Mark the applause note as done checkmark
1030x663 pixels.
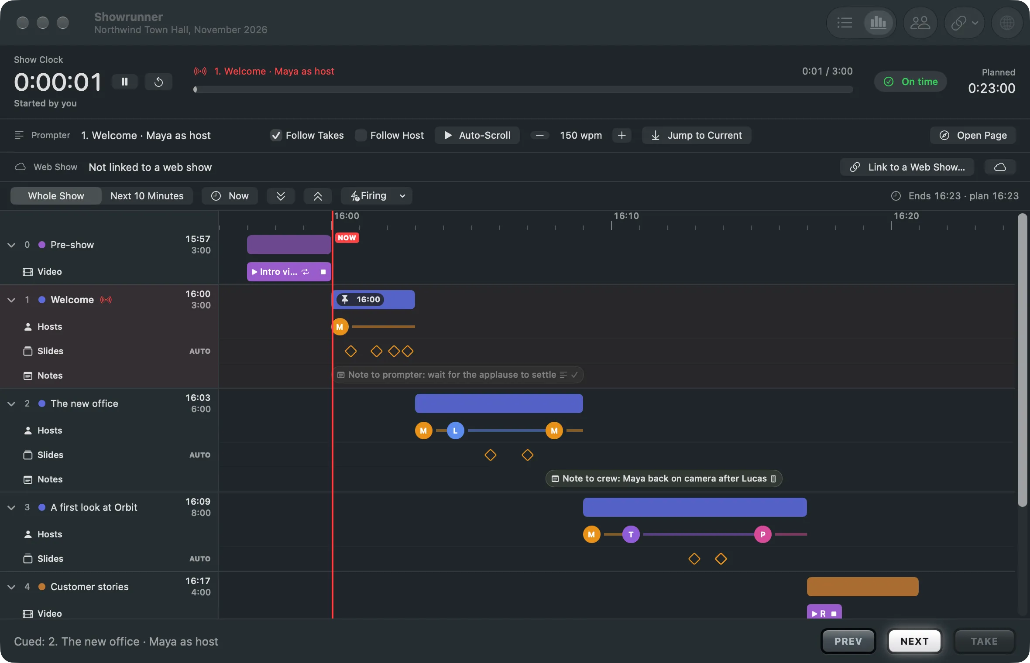coord(575,375)
